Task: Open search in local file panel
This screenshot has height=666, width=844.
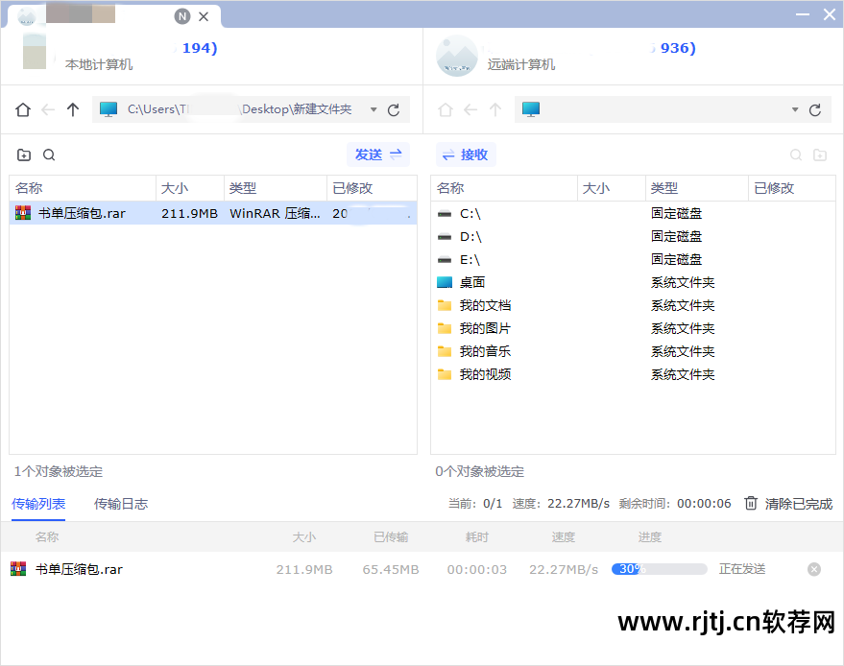Action: click(49, 155)
